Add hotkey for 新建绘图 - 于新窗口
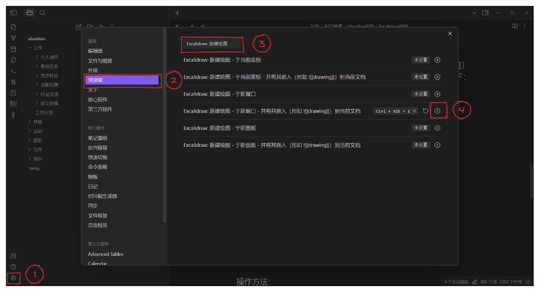539x292 pixels. pos(437,94)
